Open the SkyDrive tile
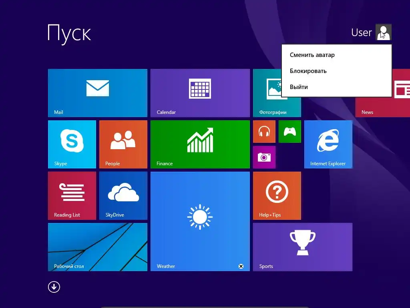Screen dimensions: 410x308 point(123,196)
